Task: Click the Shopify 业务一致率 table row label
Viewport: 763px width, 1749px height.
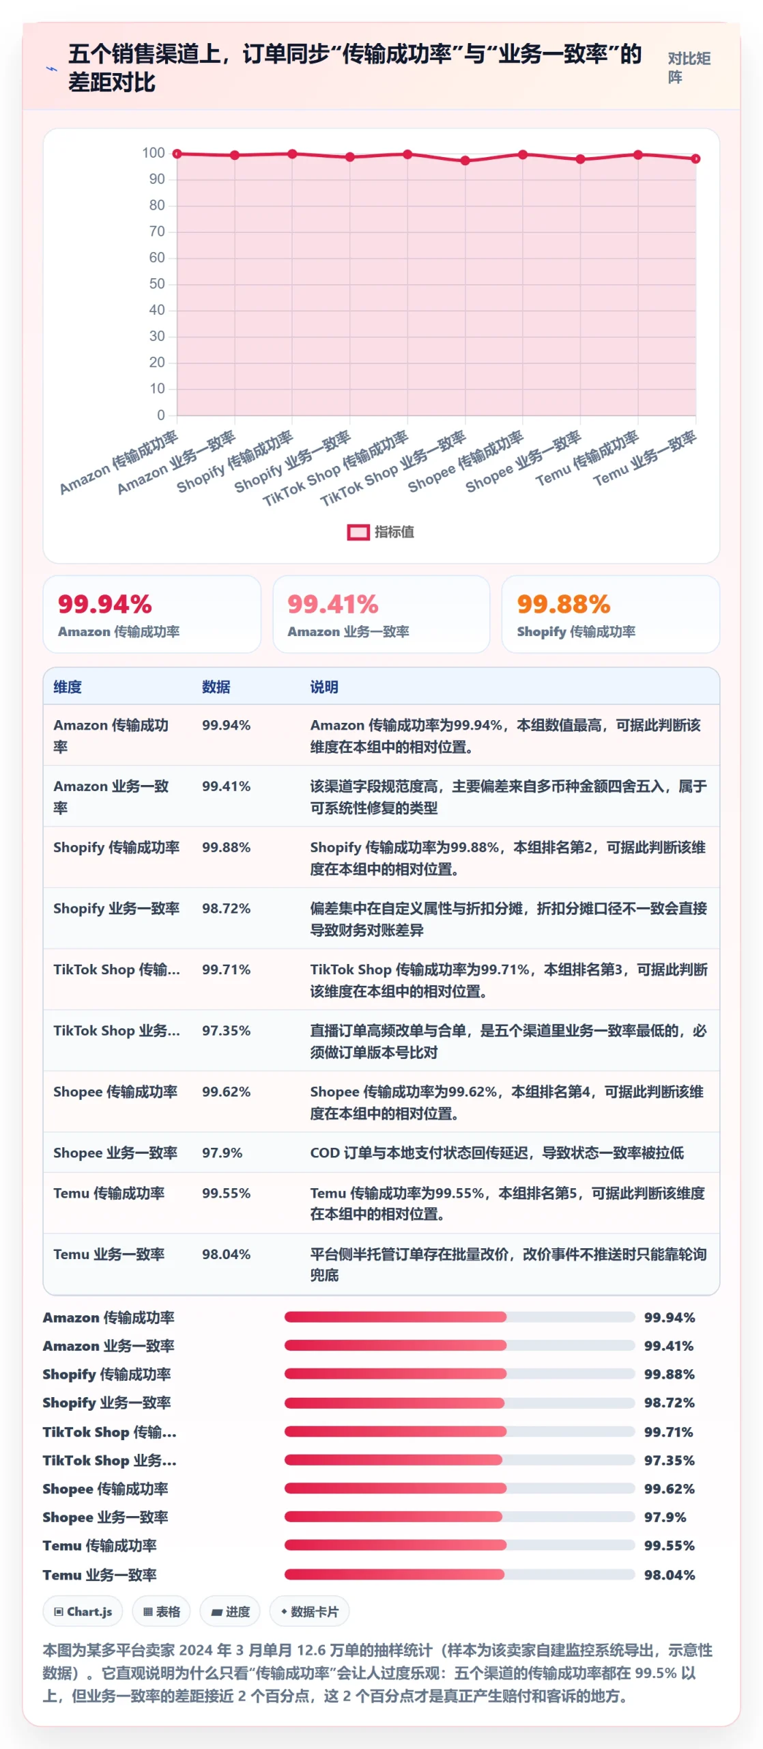Action: coord(116,908)
